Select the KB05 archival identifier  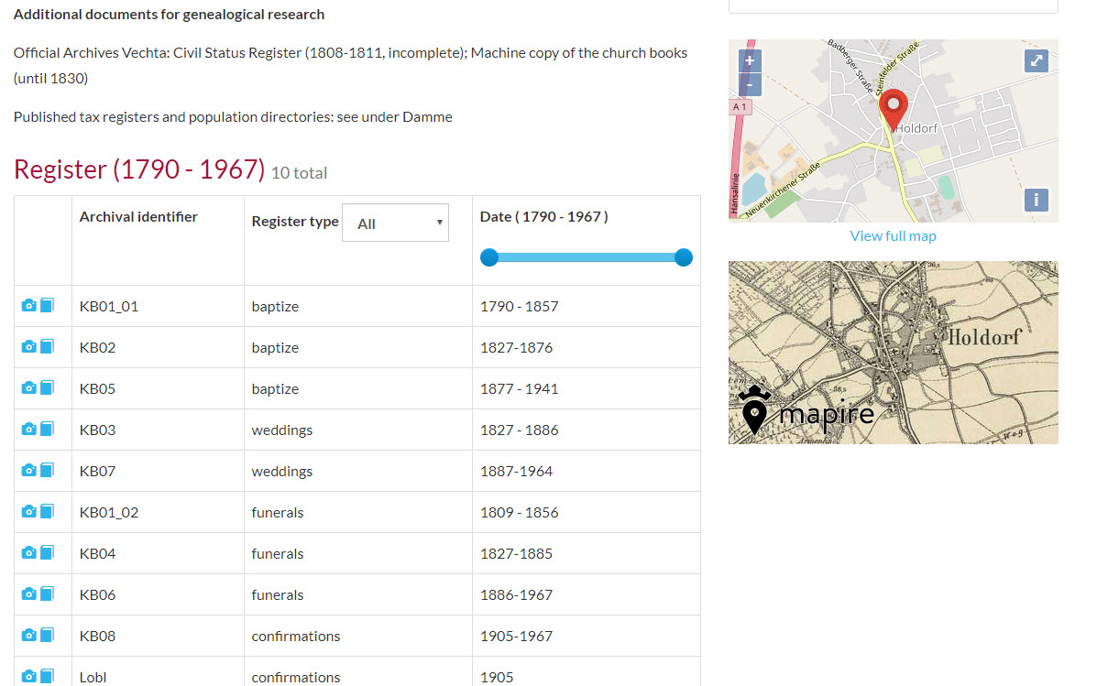click(97, 389)
